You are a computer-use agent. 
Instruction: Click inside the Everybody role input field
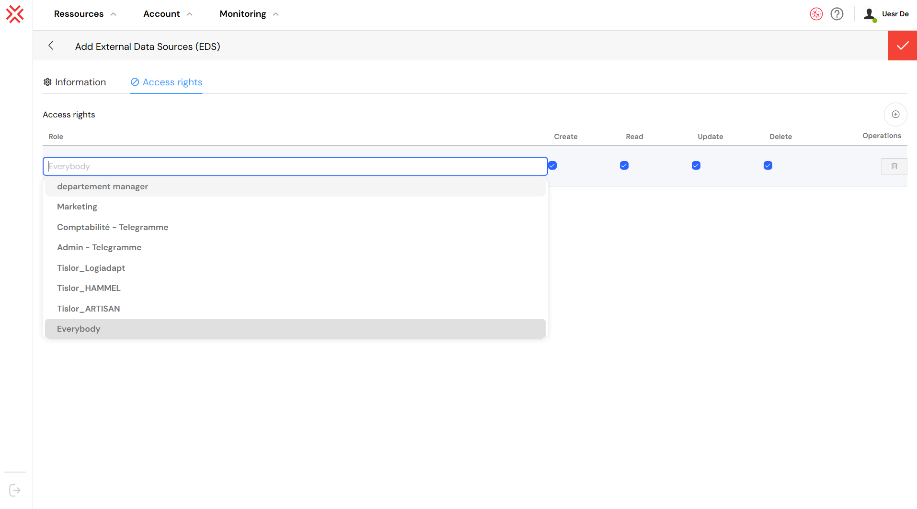click(x=295, y=166)
